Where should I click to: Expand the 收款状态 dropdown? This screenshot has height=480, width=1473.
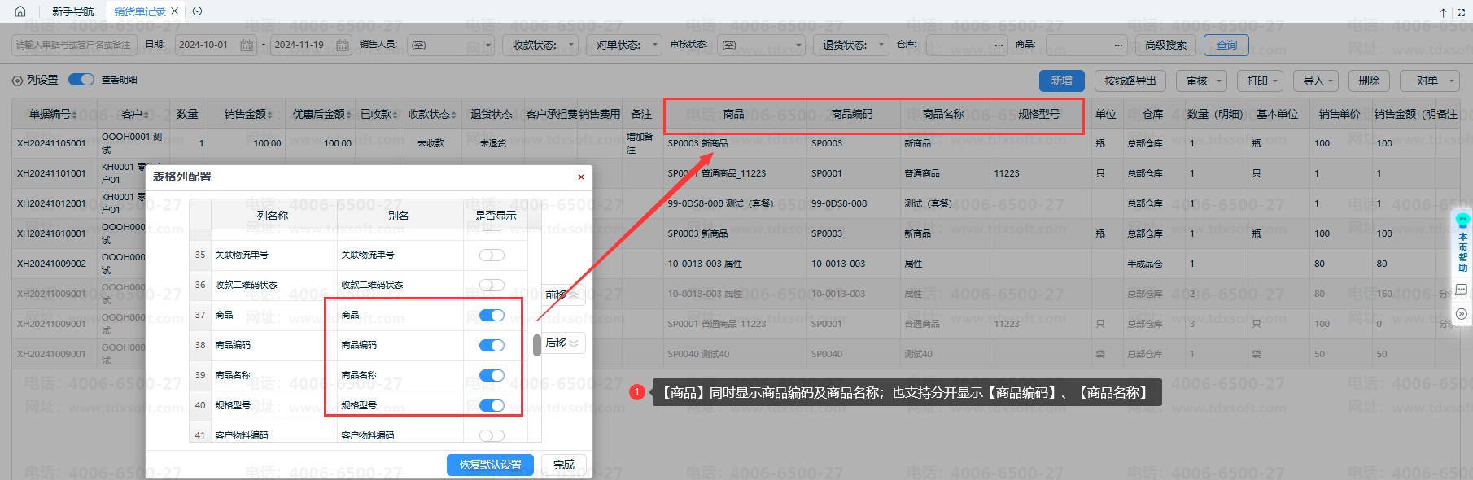(540, 46)
